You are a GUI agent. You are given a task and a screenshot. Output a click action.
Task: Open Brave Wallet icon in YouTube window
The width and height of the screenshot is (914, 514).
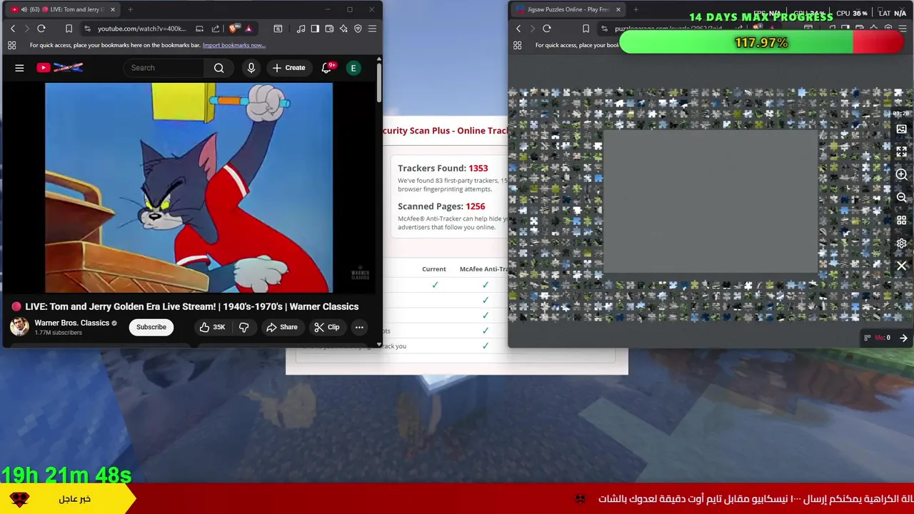pyautogui.click(x=329, y=29)
